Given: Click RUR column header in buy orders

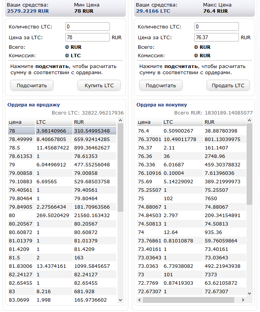Looking at the screenshot, I should pos(225,122).
